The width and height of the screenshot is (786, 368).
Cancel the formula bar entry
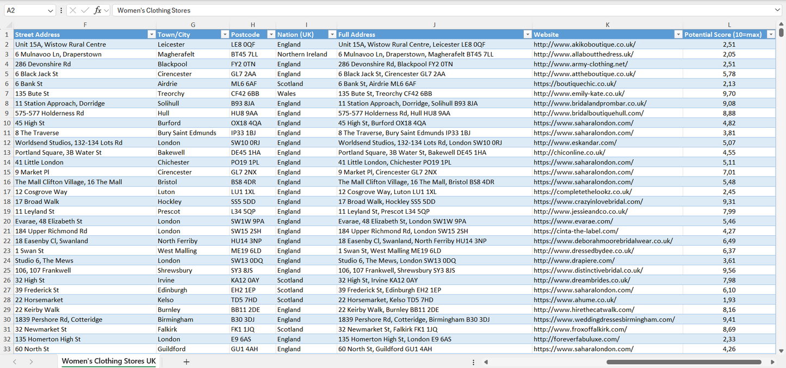(73, 10)
